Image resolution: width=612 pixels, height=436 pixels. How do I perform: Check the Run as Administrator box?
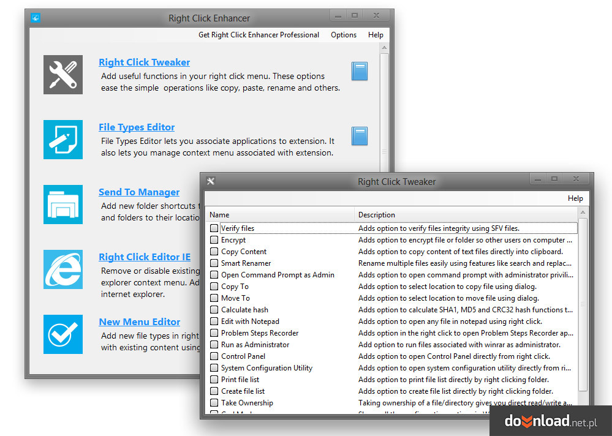[214, 345]
